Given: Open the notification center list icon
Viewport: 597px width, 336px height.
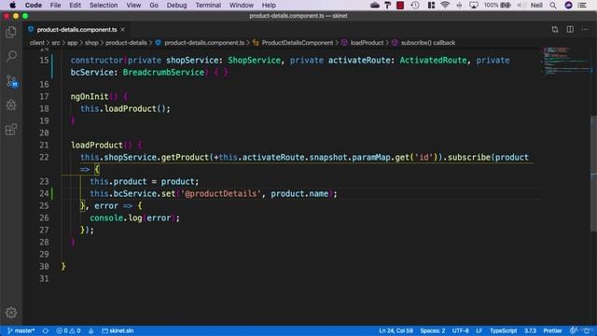Looking at the screenshot, I should pos(582,5).
